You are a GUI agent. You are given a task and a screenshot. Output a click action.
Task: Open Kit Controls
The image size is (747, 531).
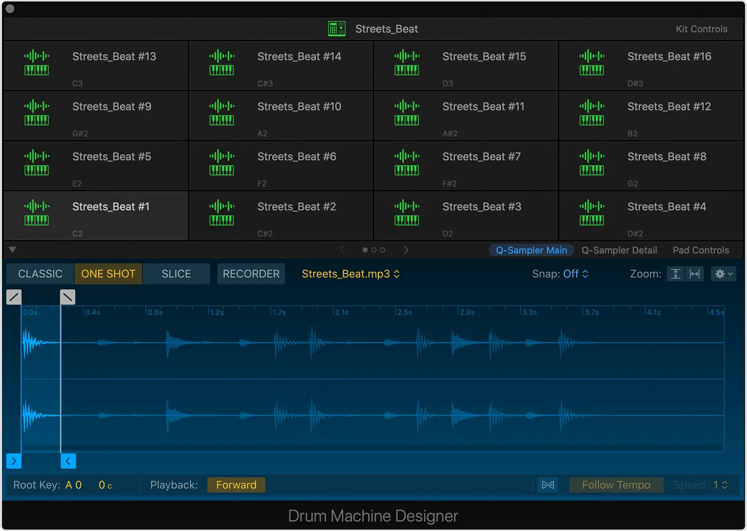coord(701,29)
